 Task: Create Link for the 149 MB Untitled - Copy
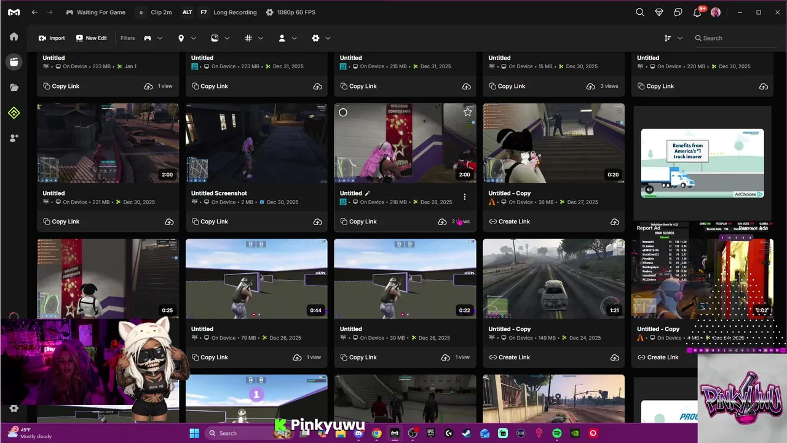509,357
